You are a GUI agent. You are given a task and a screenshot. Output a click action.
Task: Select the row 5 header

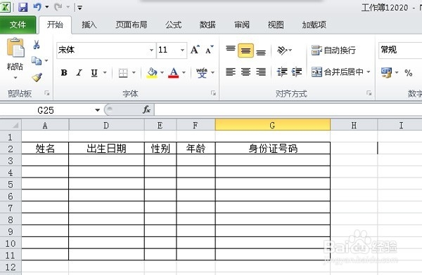click(11, 185)
